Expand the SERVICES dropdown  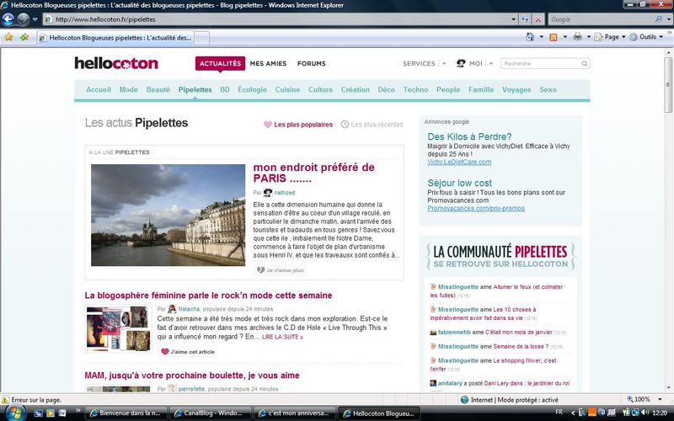(x=424, y=63)
